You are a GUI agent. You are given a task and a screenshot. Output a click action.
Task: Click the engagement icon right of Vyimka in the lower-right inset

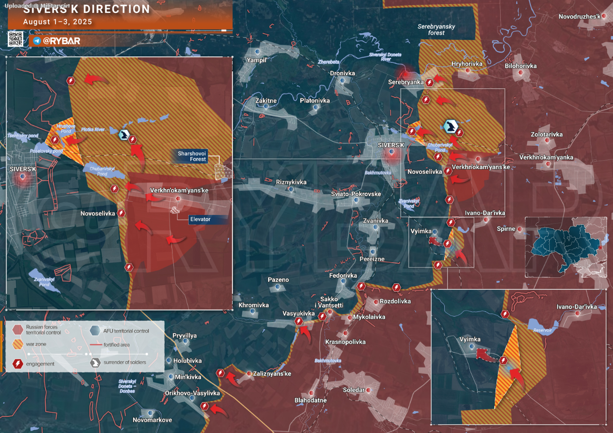(503, 360)
